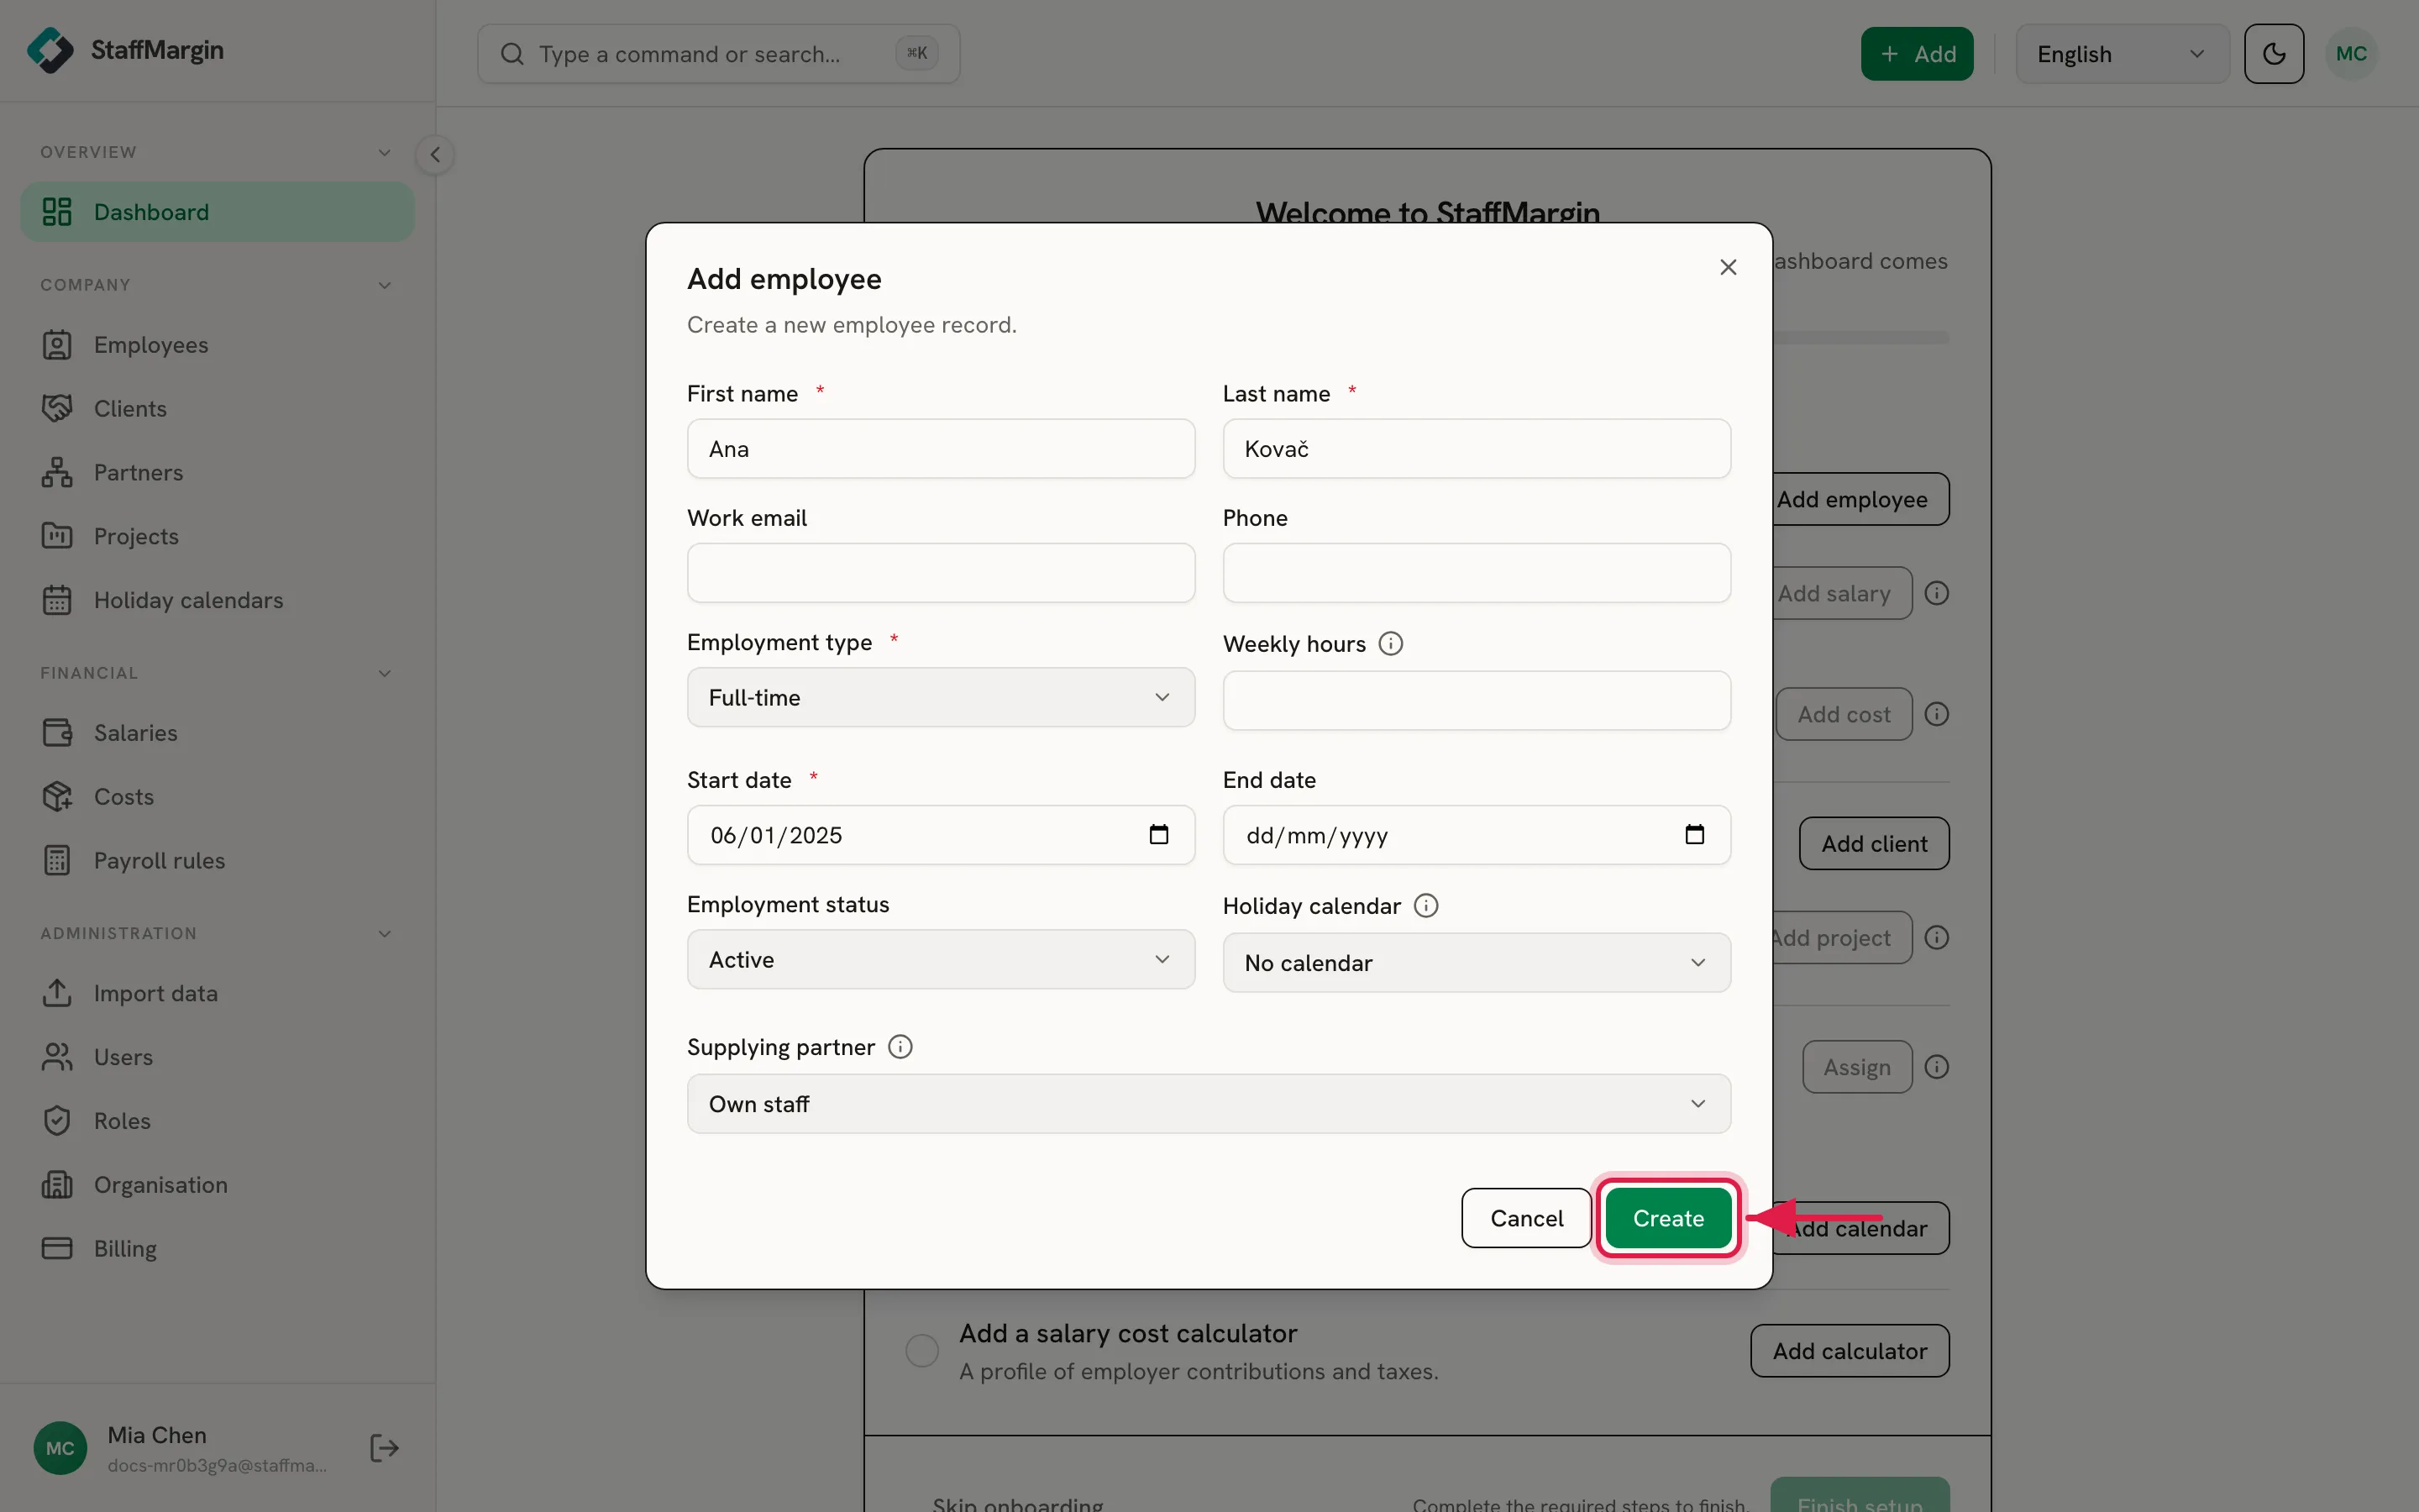This screenshot has height=1512, width=2419.
Task: Open Employees in the sidebar
Action: [x=217, y=345]
